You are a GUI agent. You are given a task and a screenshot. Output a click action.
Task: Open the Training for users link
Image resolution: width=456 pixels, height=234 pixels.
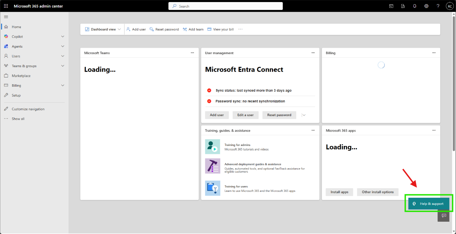click(236, 186)
